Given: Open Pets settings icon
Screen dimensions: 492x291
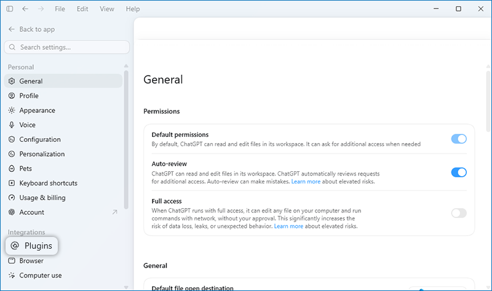Looking at the screenshot, I should tap(12, 169).
